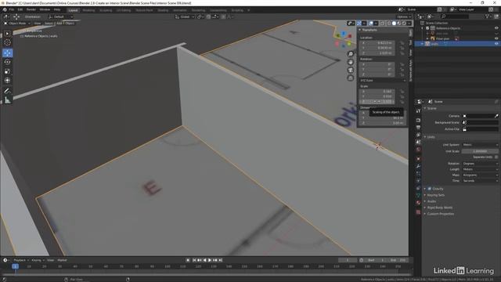
Task: Open the Texture properties tab
Action: coord(419,212)
